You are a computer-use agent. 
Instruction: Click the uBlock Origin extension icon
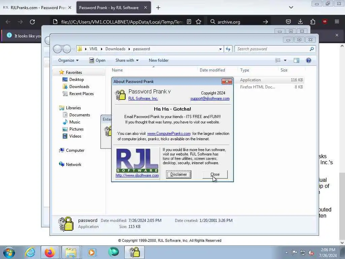click(x=325, y=22)
